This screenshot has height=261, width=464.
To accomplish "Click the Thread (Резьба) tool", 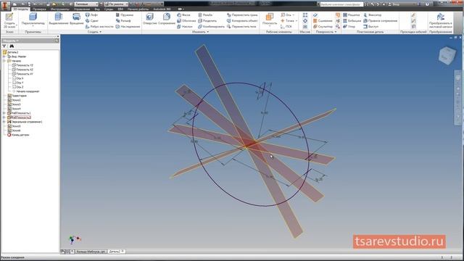I will pyautogui.click(x=205, y=14).
